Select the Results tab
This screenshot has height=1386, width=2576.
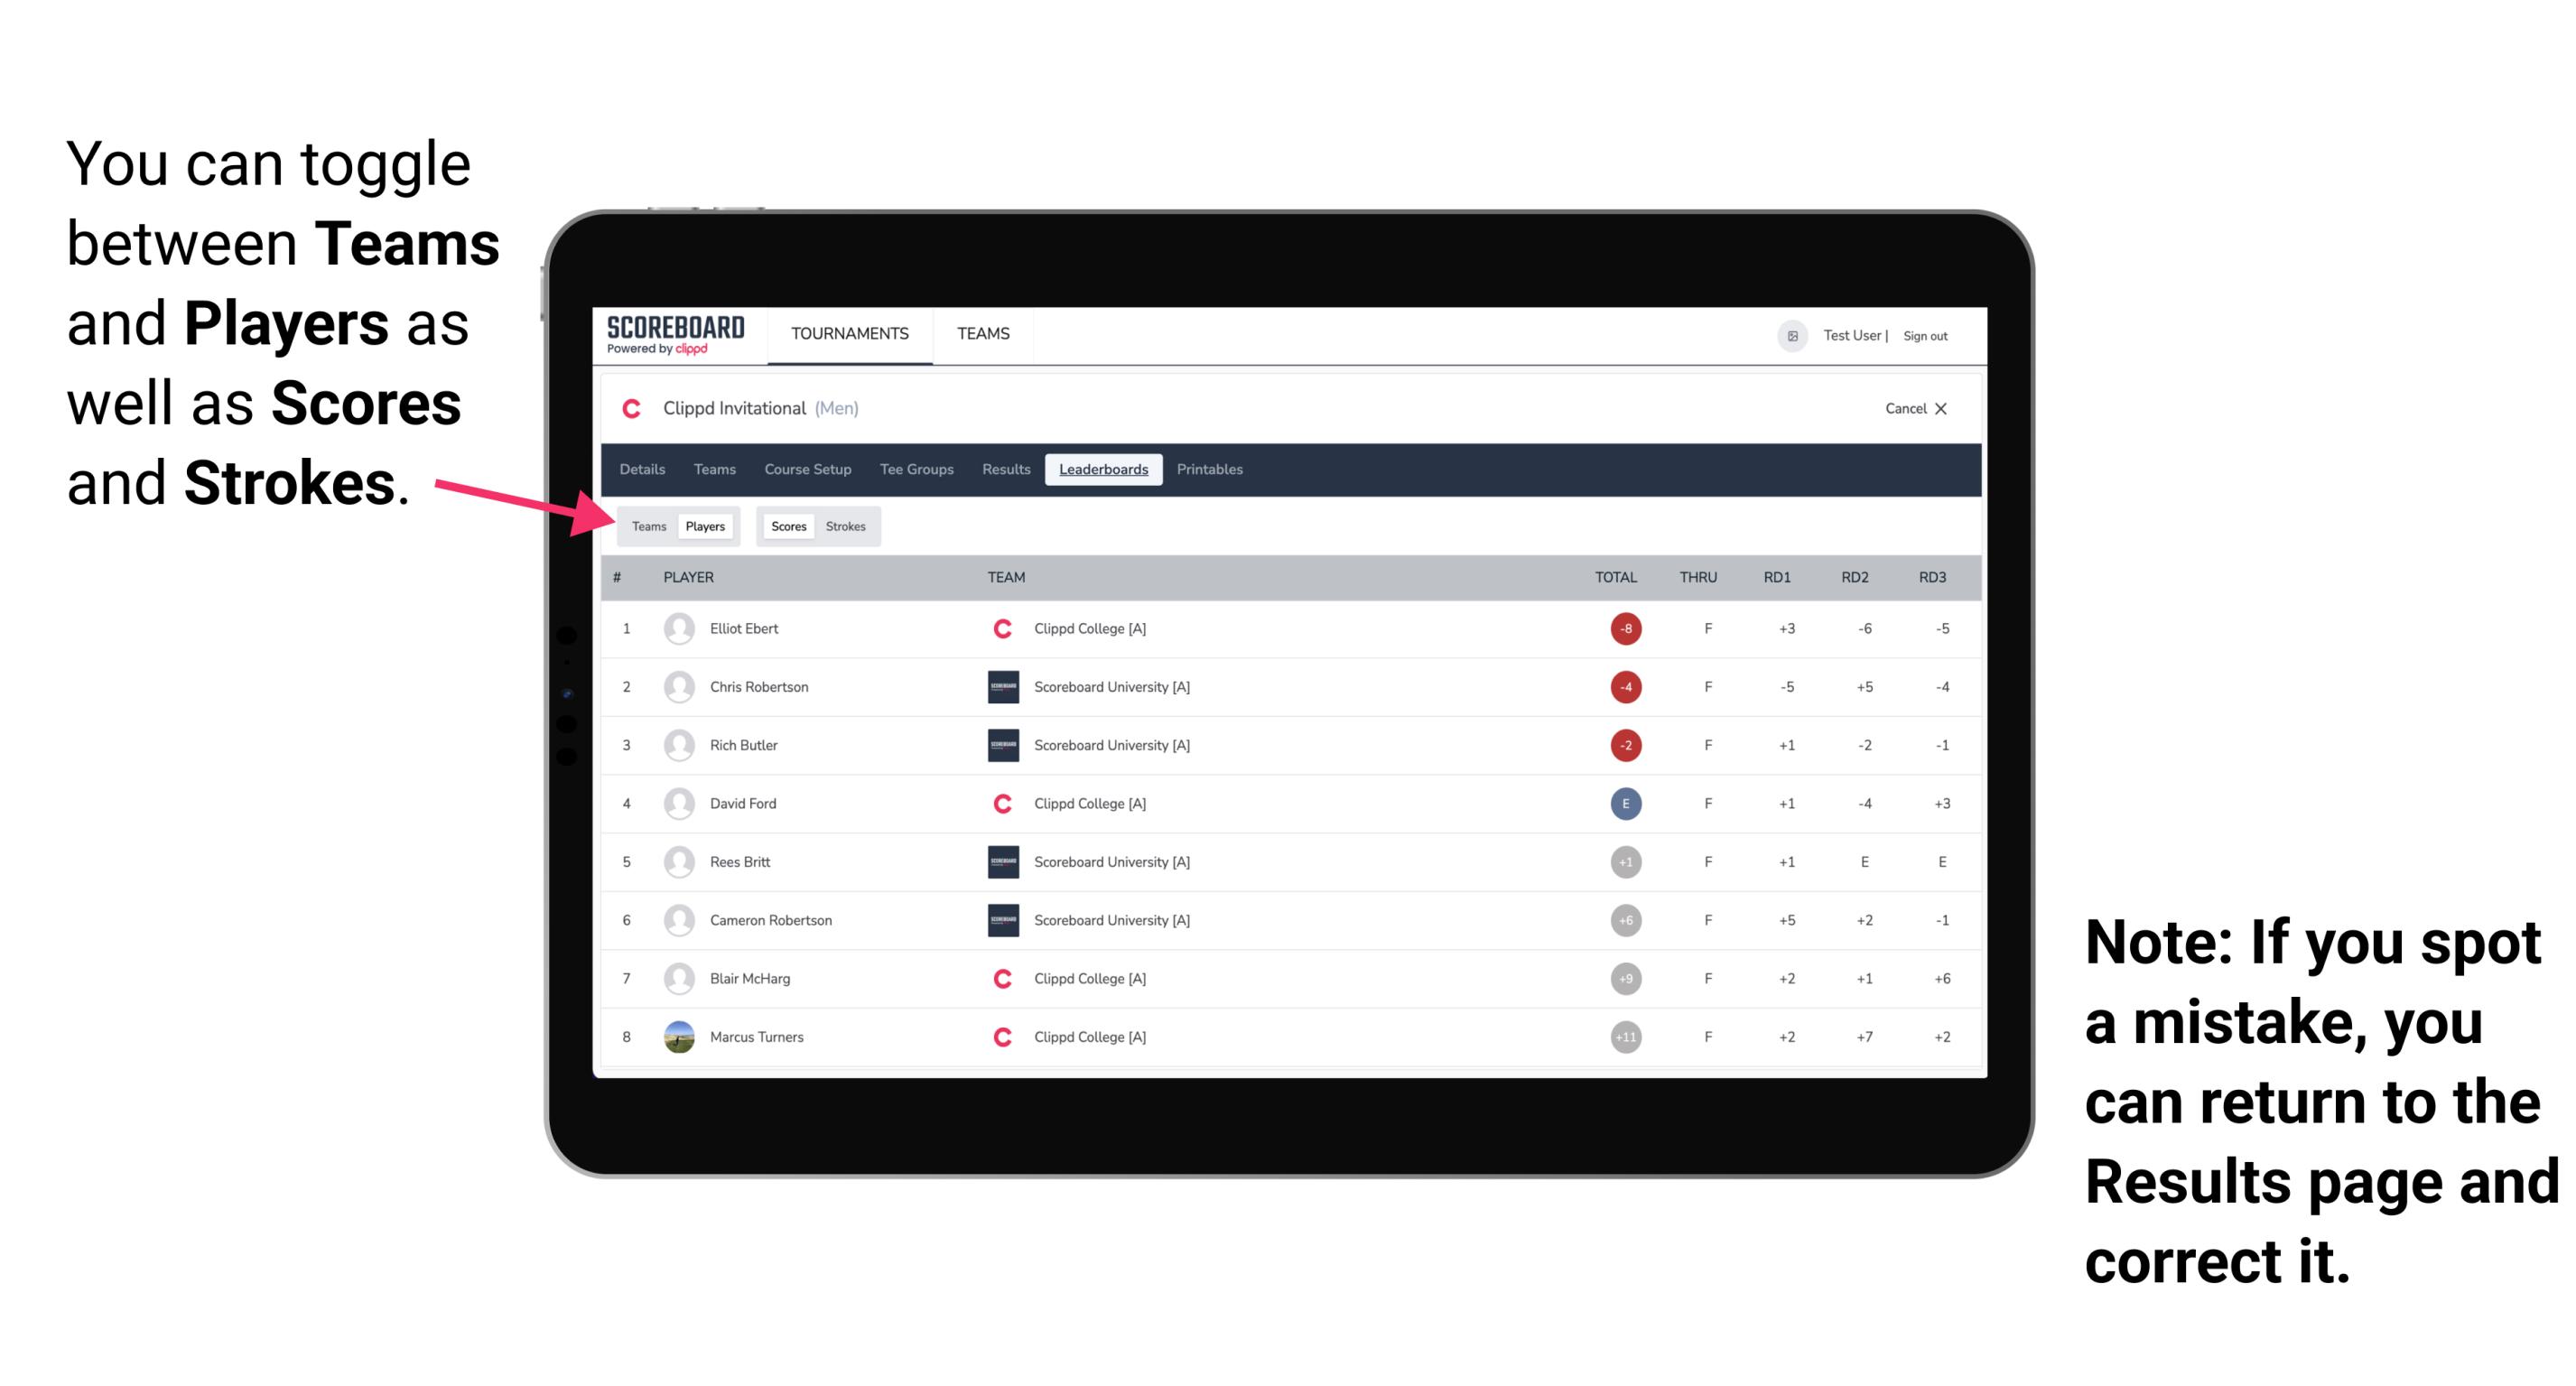pyautogui.click(x=1005, y=470)
